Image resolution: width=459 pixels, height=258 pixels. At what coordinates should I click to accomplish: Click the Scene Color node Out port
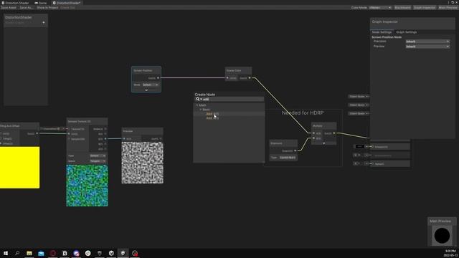click(250, 78)
